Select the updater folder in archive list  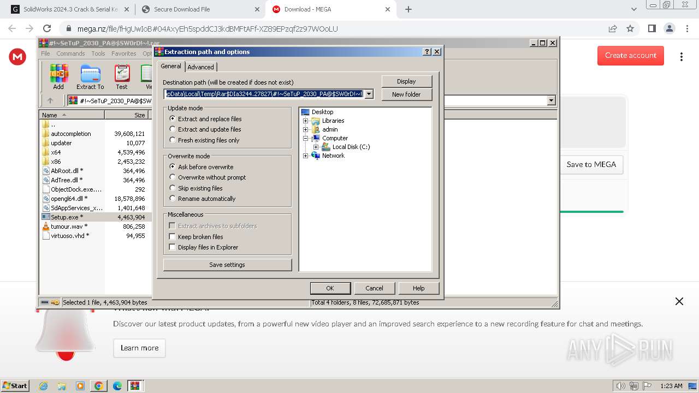click(x=61, y=143)
